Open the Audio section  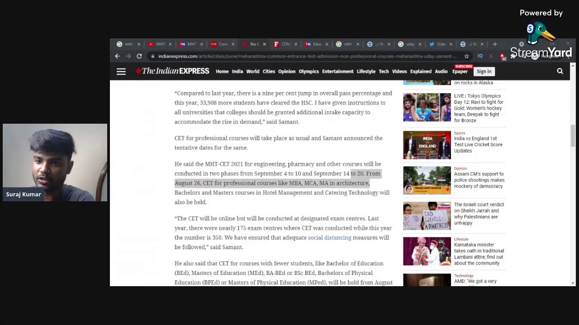point(441,71)
